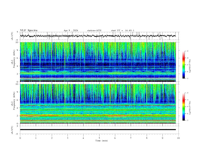Screen dimensions: 201x155
Task: Click the 'VLF Spectra' title text
Action: (29, 30)
